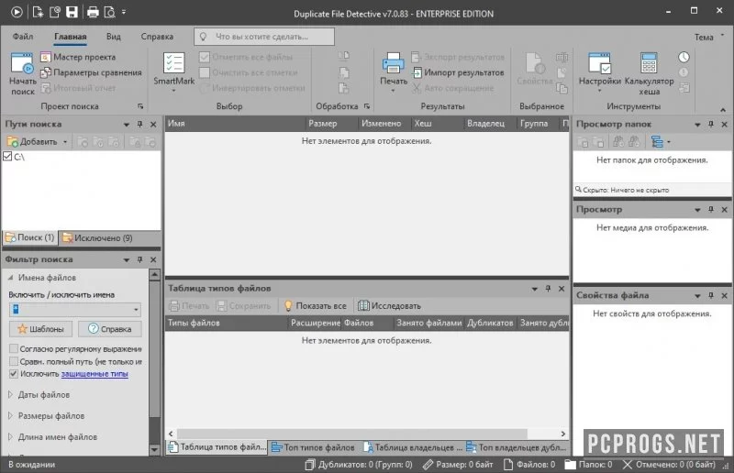734x473 pixels.
Task: Open the Справка ribbon tab
Action: tap(157, 37)
